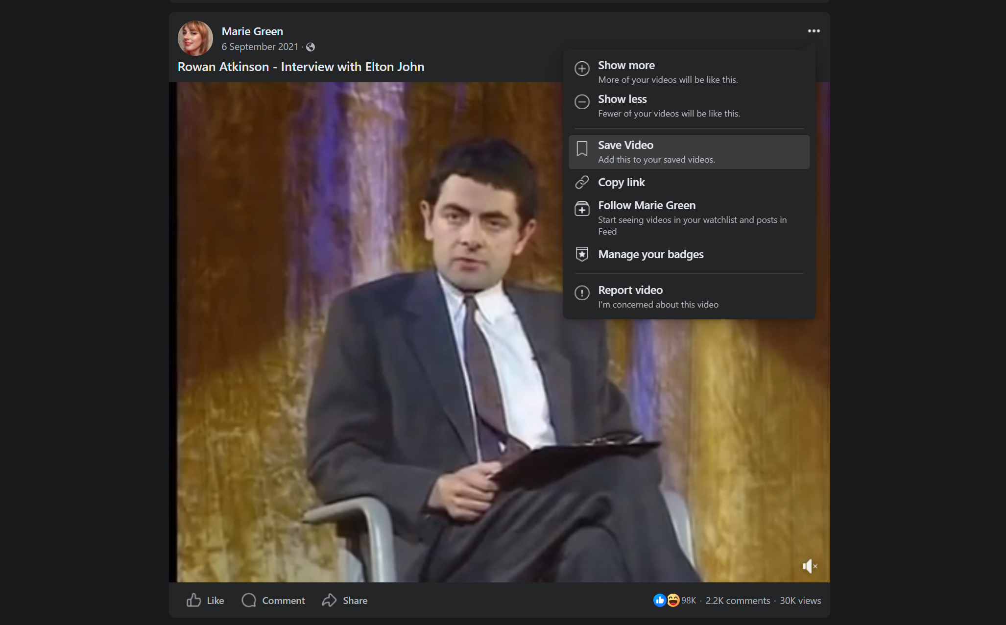Click the video title text

[301, 67]
